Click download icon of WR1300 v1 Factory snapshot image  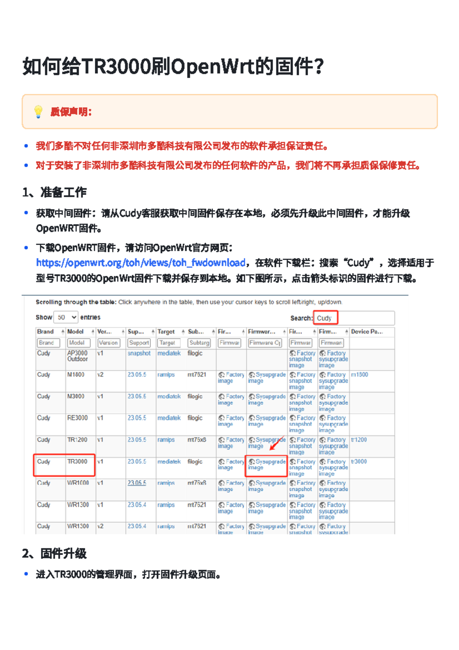293,505
